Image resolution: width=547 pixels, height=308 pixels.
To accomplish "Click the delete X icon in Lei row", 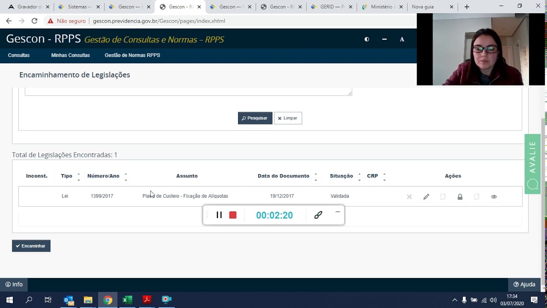I will (409, 197).
